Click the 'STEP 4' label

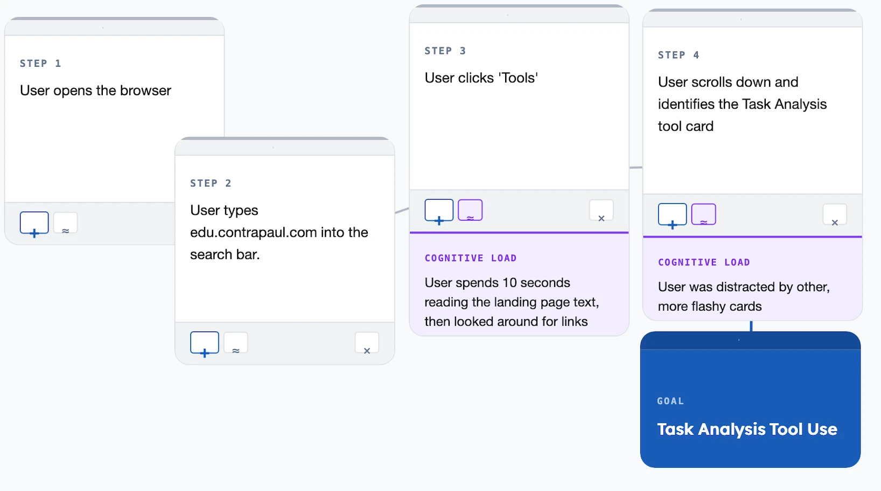tap(679, 55)
